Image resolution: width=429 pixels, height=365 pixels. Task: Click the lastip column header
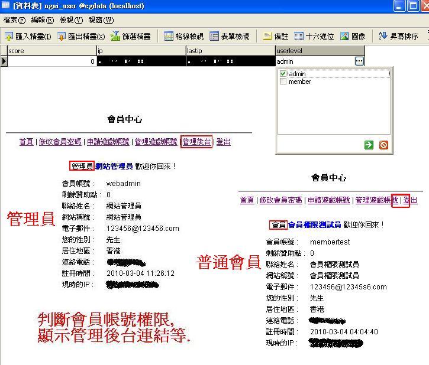(x=230, y=51)
